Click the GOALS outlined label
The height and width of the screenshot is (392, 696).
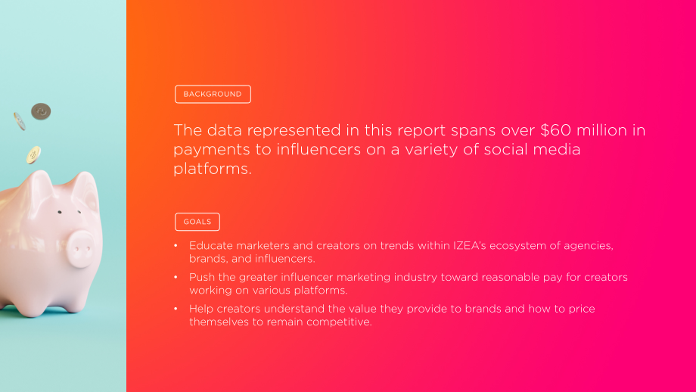(x=197, y=222)
